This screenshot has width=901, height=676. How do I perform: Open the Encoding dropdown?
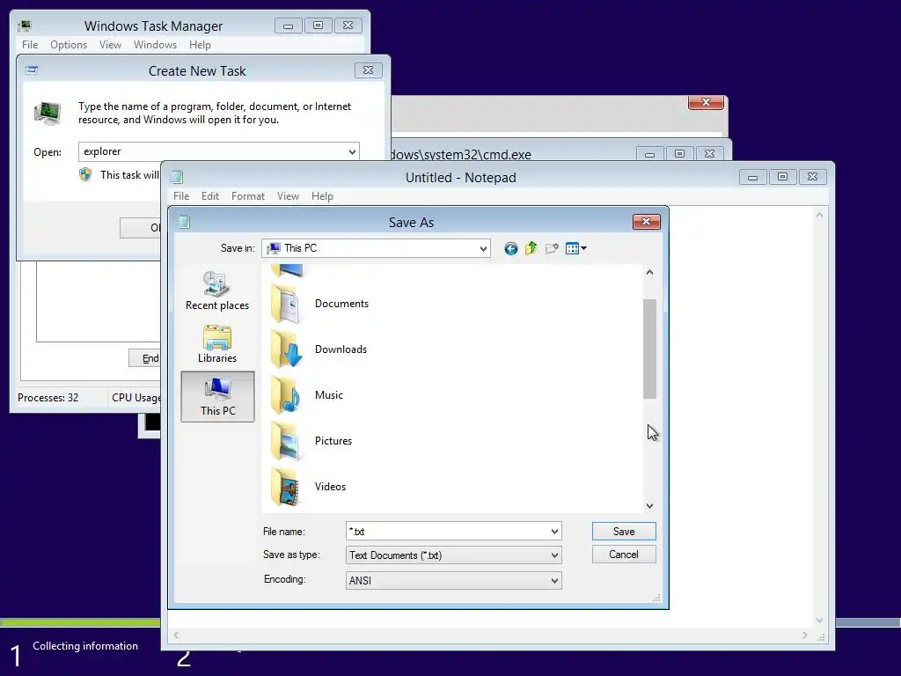coord(554,581)
